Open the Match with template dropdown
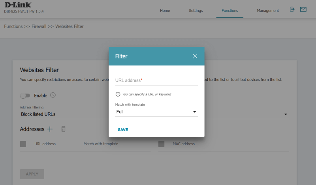Viewport: 316px width, 185px height. 156,112
